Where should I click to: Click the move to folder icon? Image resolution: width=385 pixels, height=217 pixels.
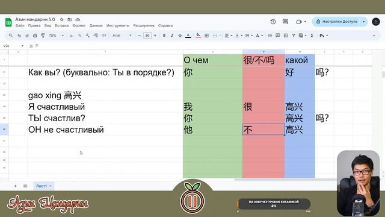coord(70,19)
